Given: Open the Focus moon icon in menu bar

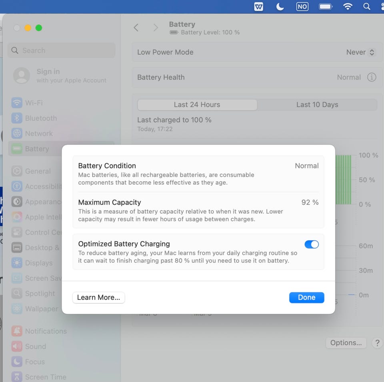Looking at the screenshot, I should click(280, 6).
